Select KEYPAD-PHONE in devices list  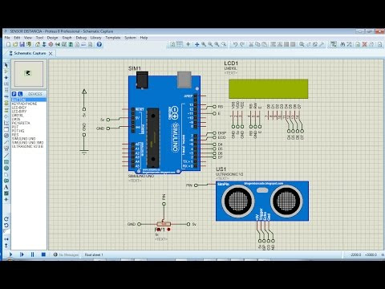point(24,104)
